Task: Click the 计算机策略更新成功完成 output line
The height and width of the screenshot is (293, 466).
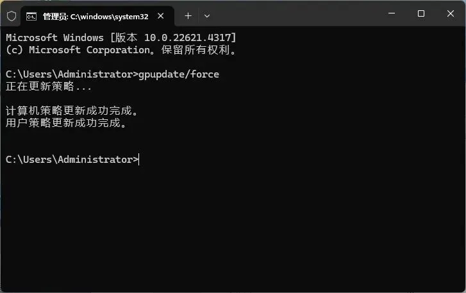Action: pyautogui.click(x=72, y=111)
